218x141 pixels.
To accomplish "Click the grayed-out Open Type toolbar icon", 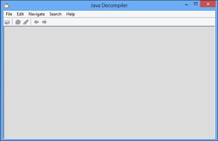I will point(18,22).
